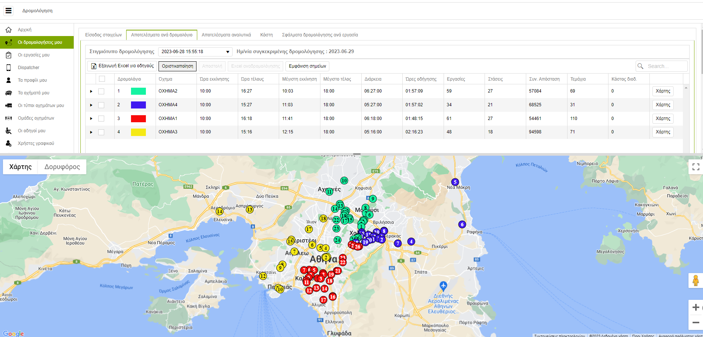The height and width of the screenshot is (337, 703).
Task: Open Τα οχήματά μου car icon
Action: [9, 93]
